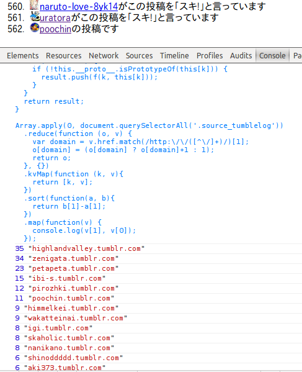Open naruto-love-8yk14 profile link
The height and width of the screenshot is (372, 302).
(x=79, y=6)
